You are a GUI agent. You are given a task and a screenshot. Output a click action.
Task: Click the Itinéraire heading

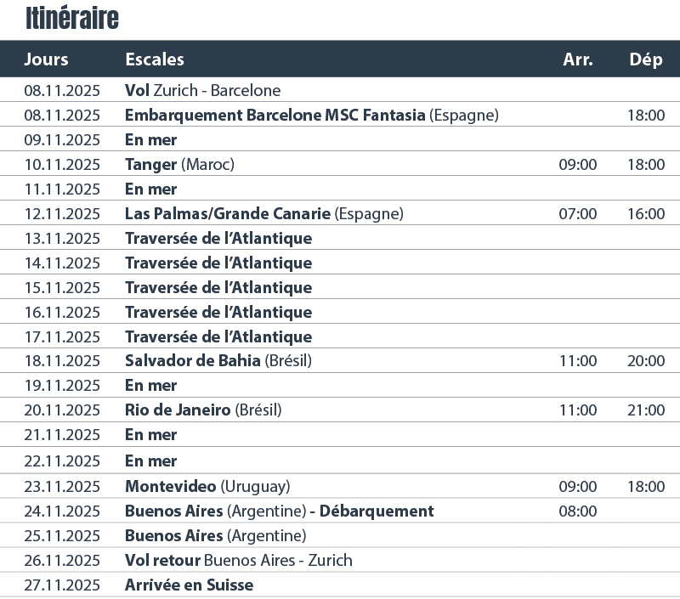coord(72,18)
